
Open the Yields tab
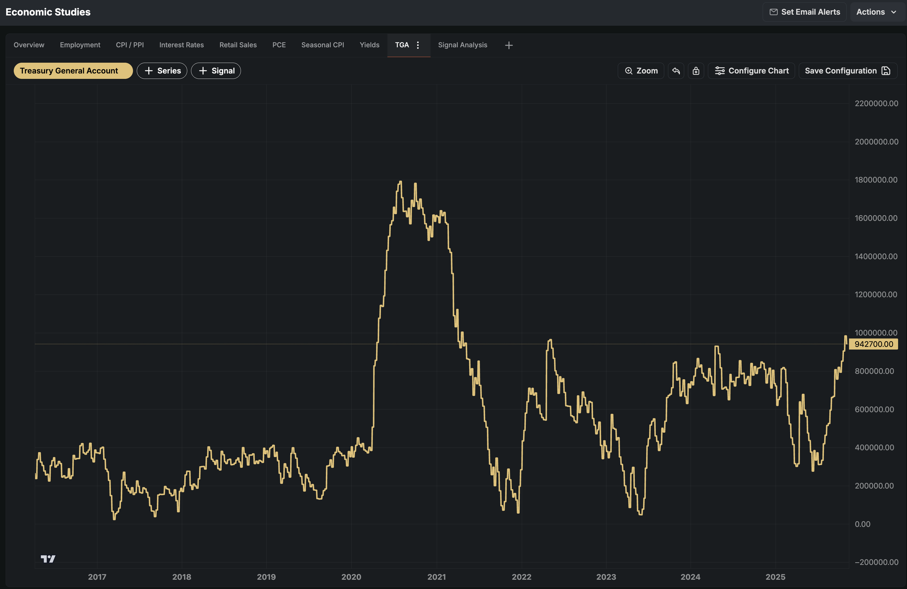click(x=369, y=45)
